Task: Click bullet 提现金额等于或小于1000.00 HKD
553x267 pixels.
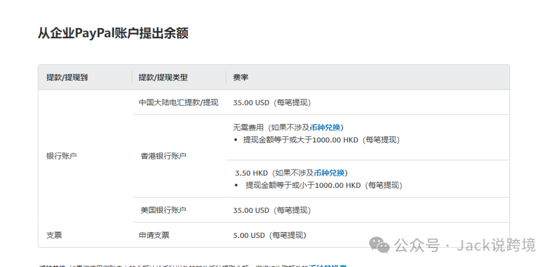Action: tap(324, 185)
